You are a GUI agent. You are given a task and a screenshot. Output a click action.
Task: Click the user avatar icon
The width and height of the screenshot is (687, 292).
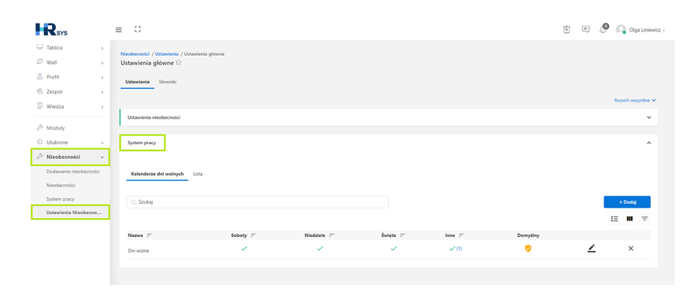pos(620,29)
